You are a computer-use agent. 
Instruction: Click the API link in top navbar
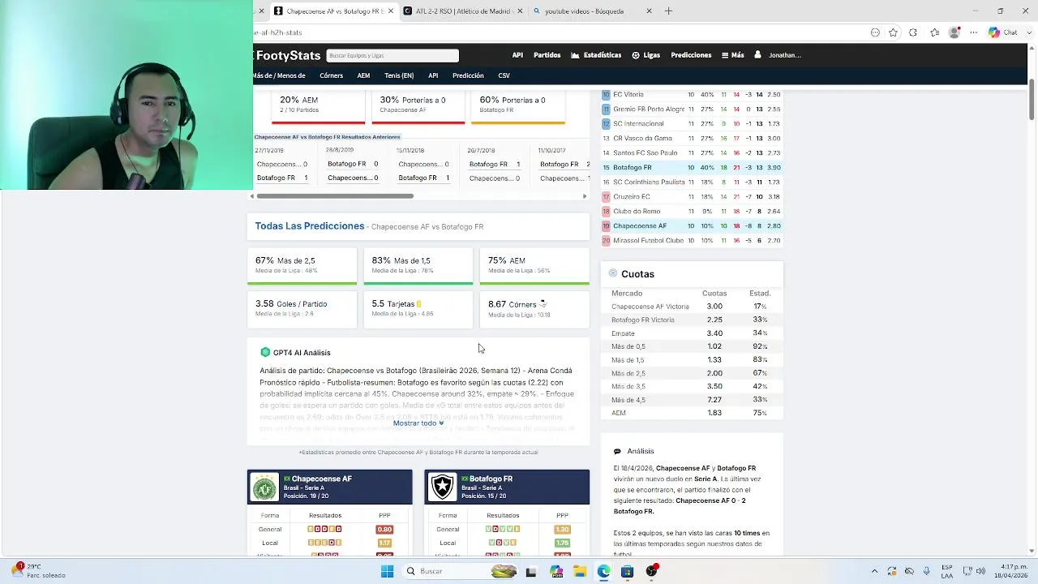coord(517,55)
